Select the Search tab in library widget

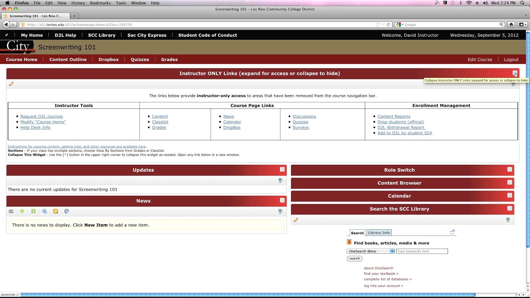click(x=357, y=233)
